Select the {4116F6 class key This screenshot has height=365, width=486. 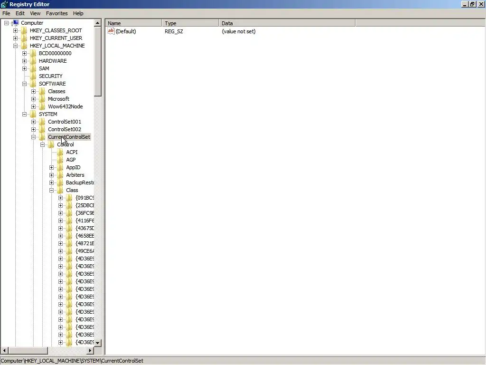coord(84,221)
